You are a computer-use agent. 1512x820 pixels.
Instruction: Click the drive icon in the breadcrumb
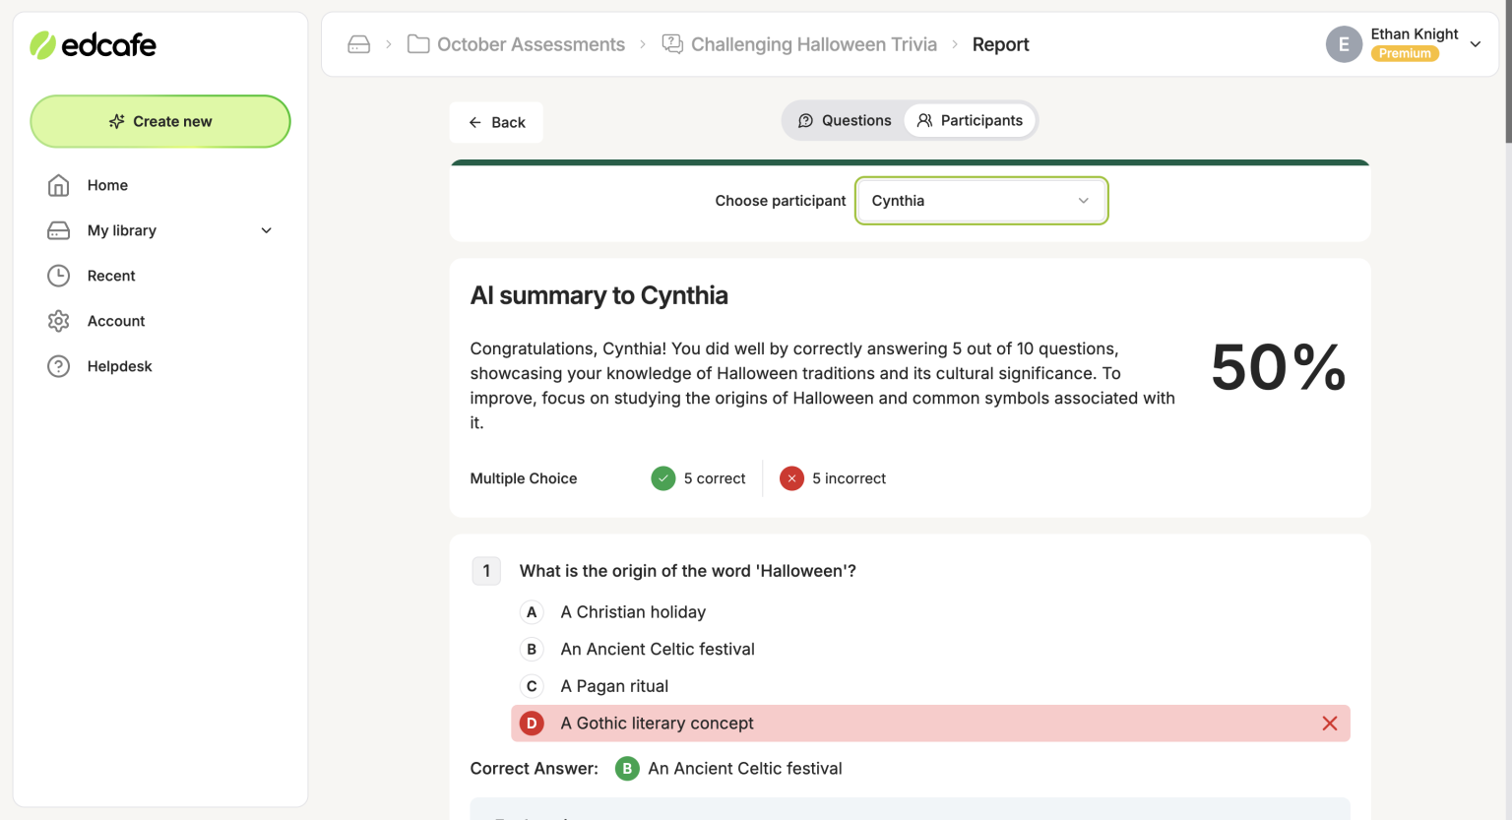point(358,43)
